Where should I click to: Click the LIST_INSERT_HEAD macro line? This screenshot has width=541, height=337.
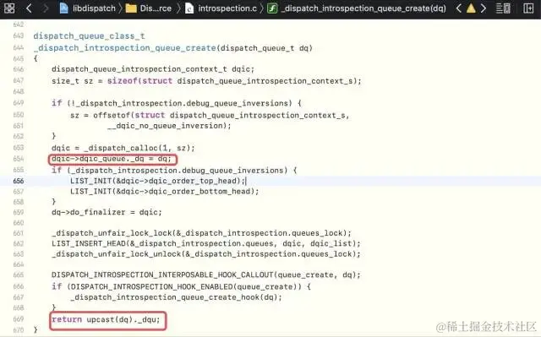pyautogui.click(x=206, y=243)
